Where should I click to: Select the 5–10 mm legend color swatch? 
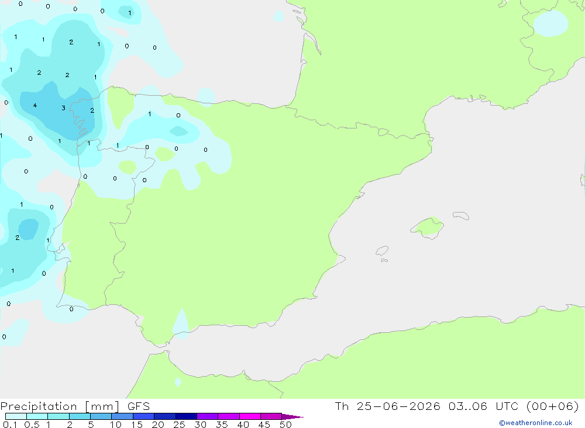[101, 416]
